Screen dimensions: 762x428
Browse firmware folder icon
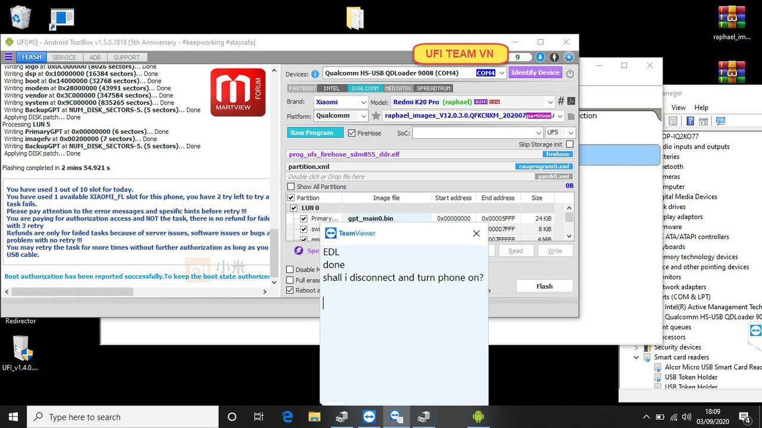(x=571, y=117)
